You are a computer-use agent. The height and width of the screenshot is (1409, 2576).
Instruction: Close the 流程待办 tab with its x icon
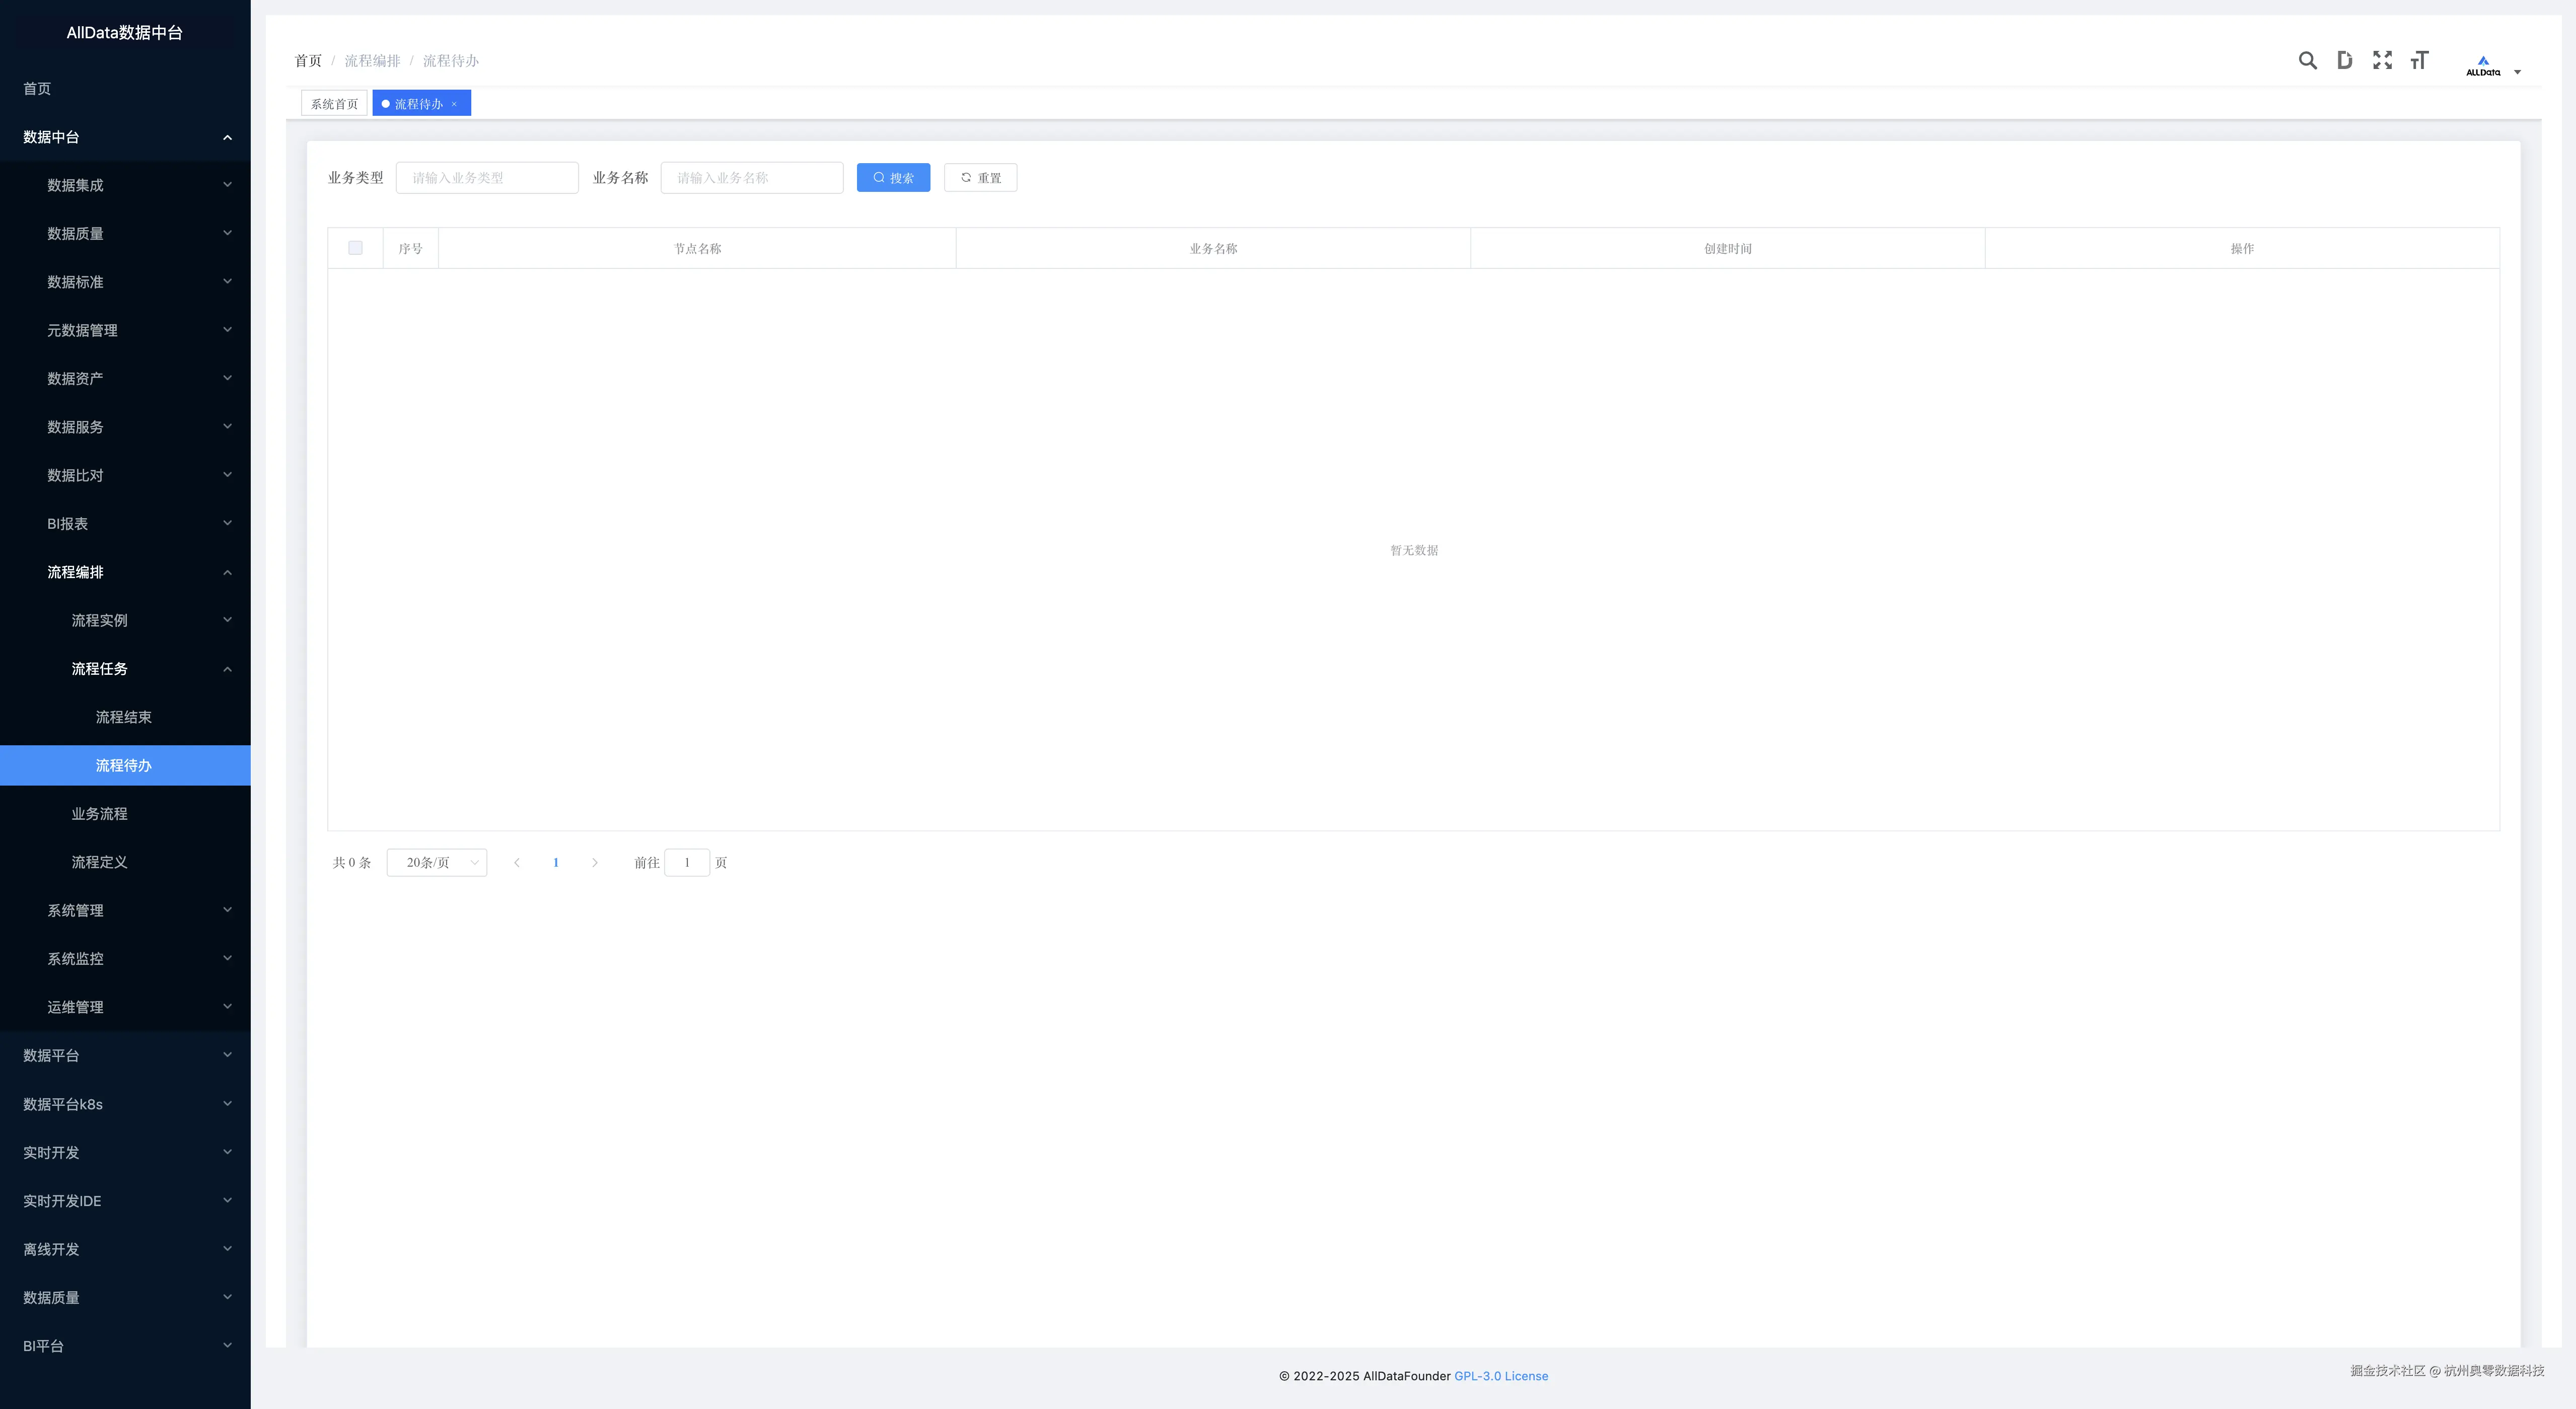(x=454, y=104)
